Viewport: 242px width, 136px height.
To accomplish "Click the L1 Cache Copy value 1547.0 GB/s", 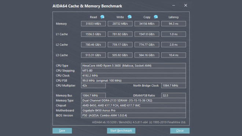I will click(x=147, y=34).
